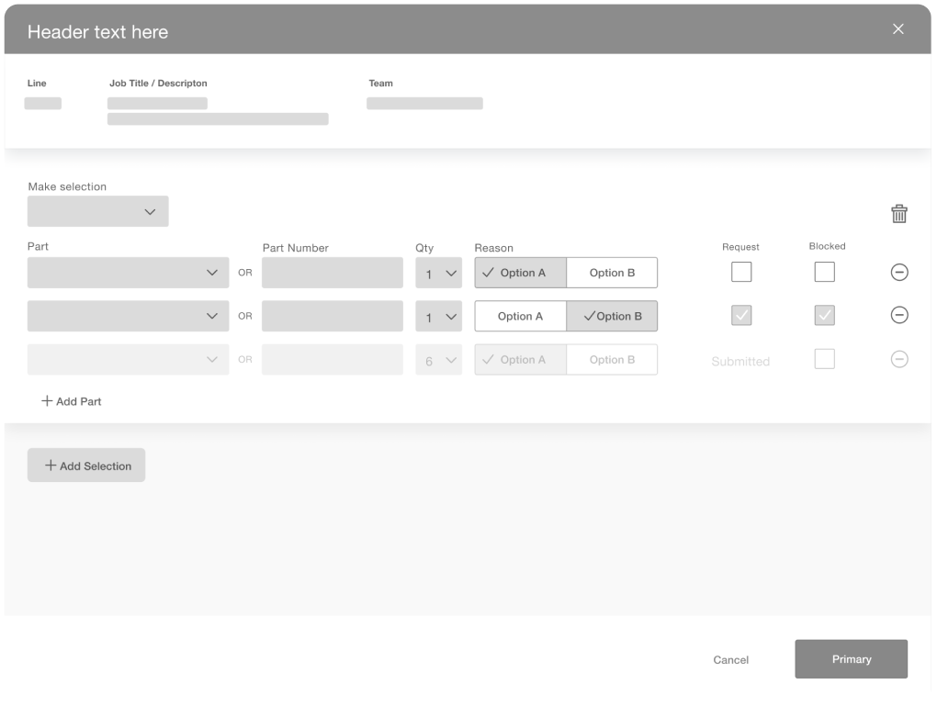Viewport: 937px width, 707px height.
Task: Focus the first row Part Number field
Action: coord(332,273)
